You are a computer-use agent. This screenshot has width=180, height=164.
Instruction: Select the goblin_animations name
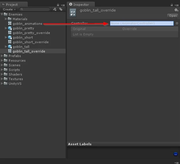27,24
